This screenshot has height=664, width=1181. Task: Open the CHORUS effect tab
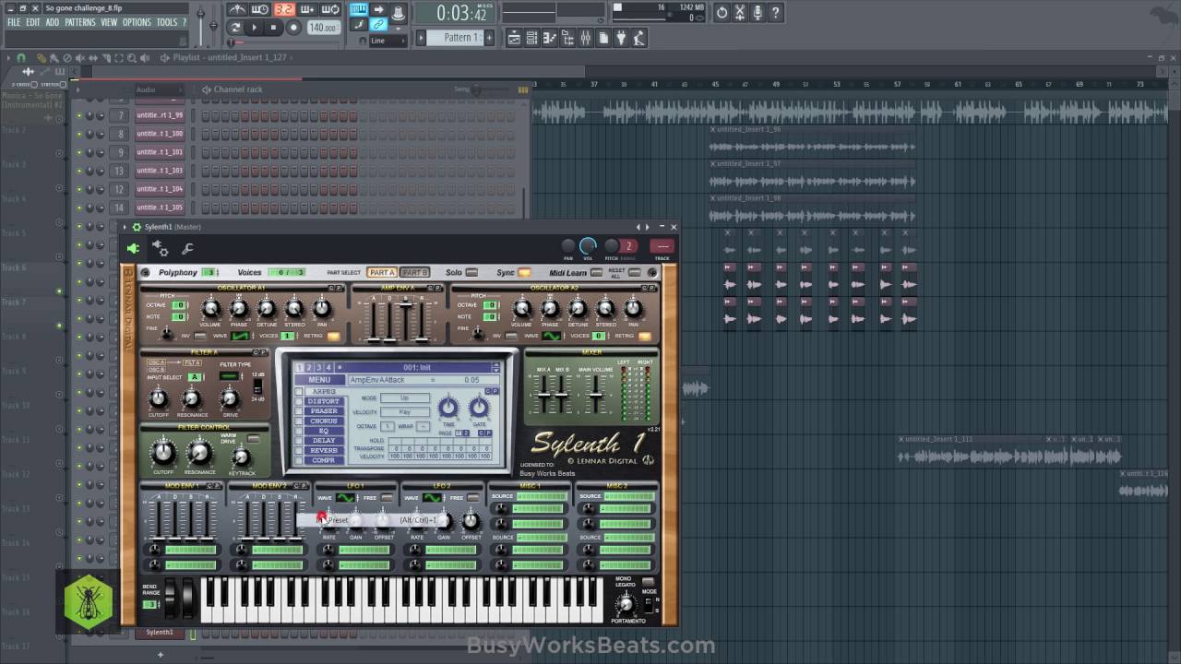point(324,421)
